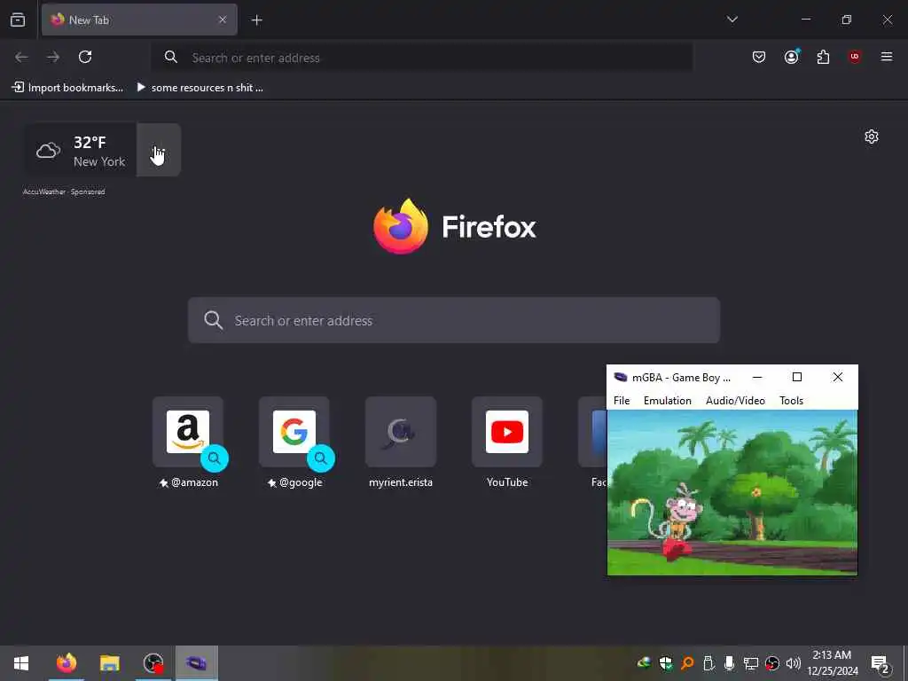
Task: Open a new tab with the plus button
Action: pyautogui.click(x=256, y=20)
